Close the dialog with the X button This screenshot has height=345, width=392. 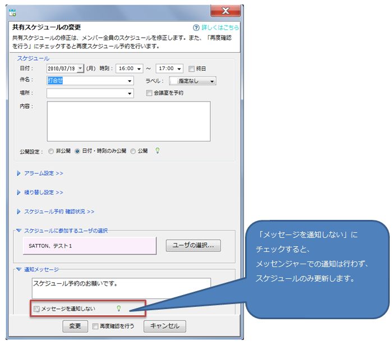(x=225, y=11)
